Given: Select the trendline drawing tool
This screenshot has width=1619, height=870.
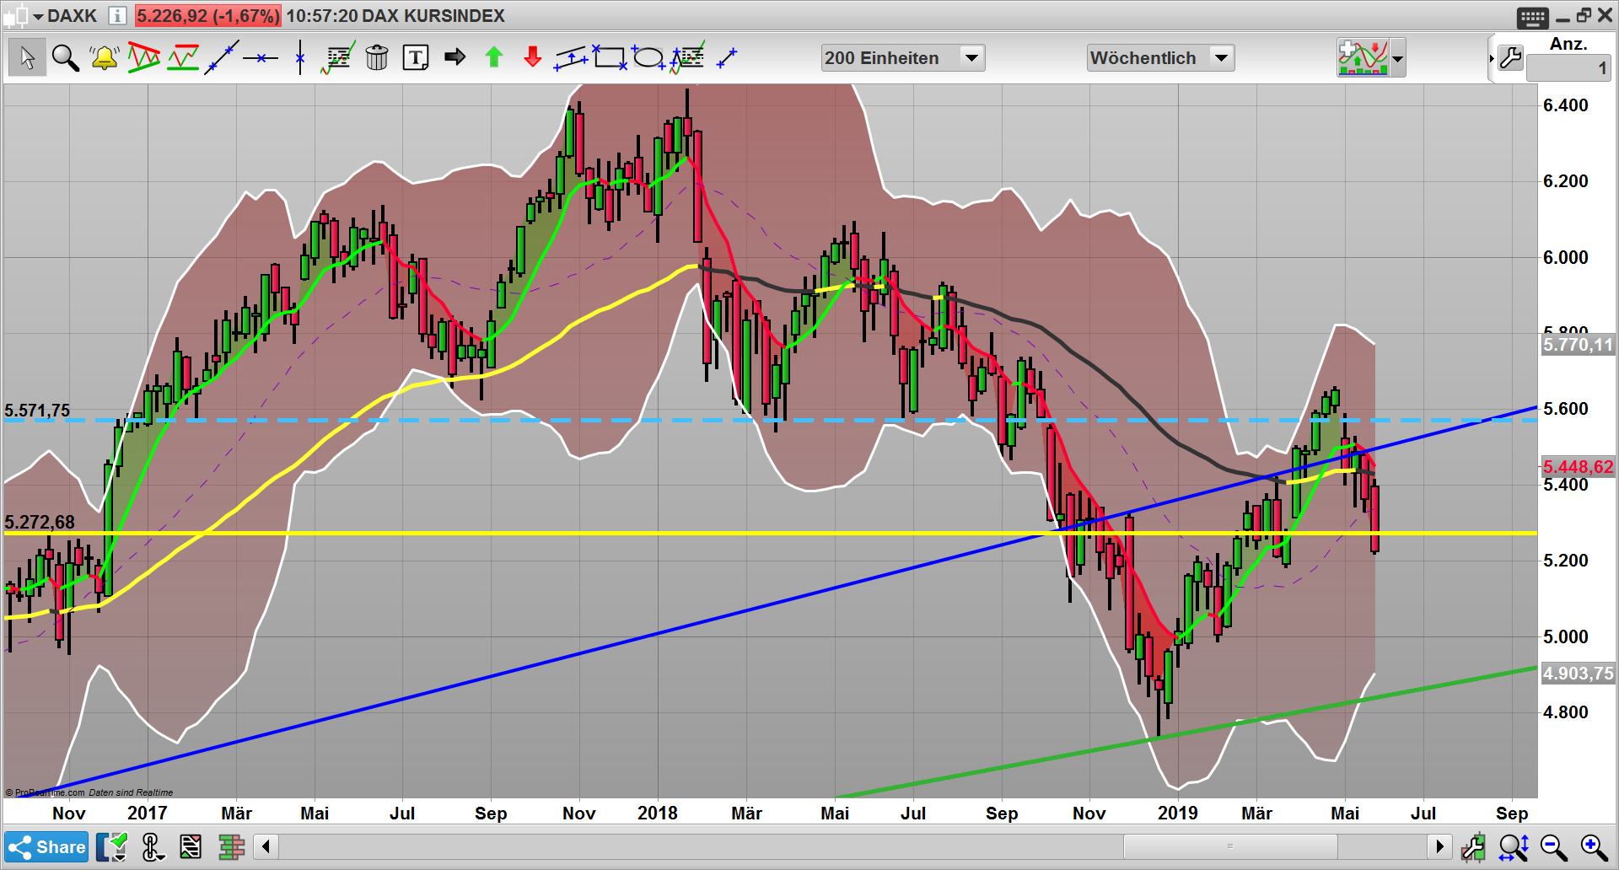Looking at the screenshot, I should tap(221, 57).
